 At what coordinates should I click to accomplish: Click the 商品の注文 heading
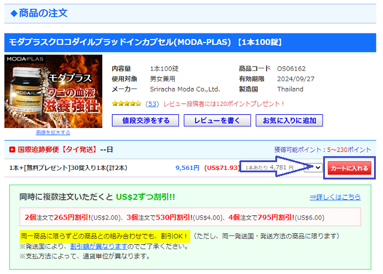tap(43, 13)
